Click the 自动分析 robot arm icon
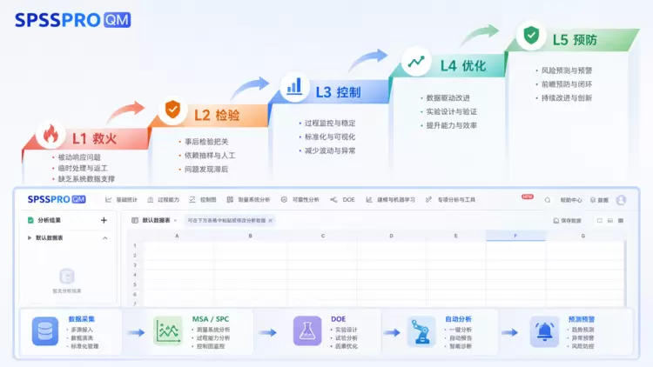Image resolution: width=653 pixels, height=367 pixels. coord(421,331)
